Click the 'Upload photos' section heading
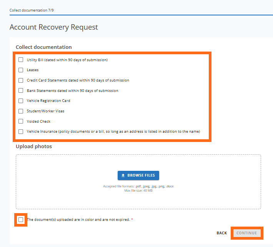This screenshot has width=273, height=247. click(34, 146)
